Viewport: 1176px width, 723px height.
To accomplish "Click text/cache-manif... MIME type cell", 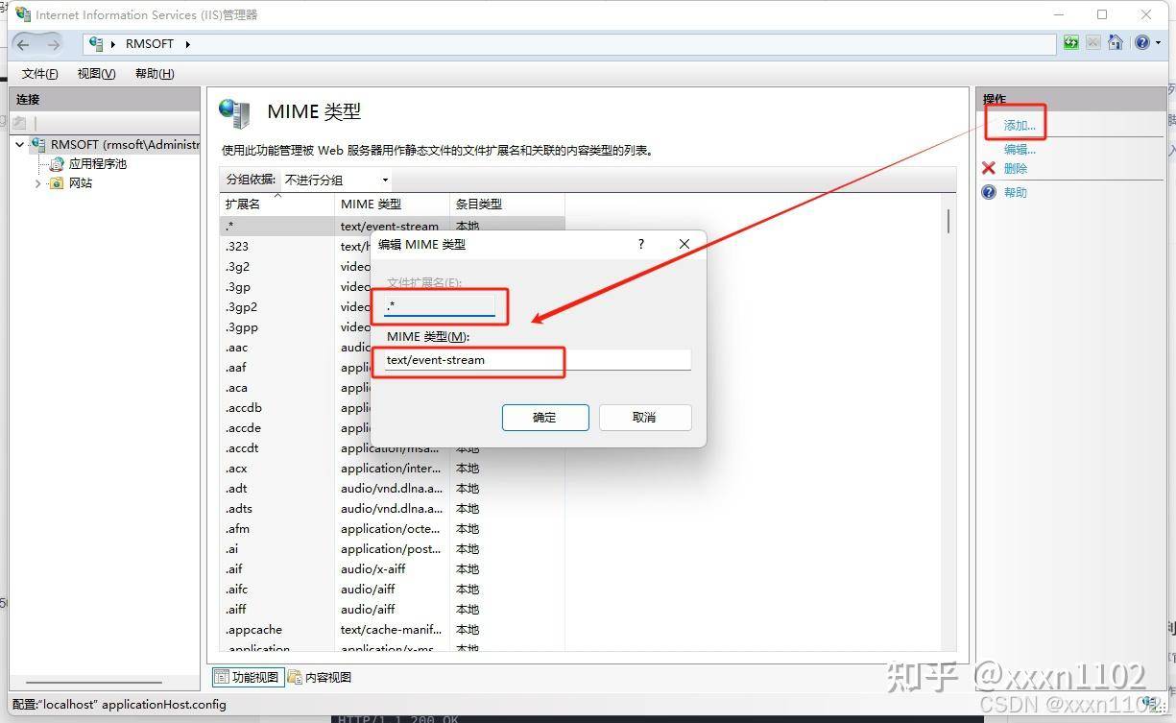I will point(392,630).
